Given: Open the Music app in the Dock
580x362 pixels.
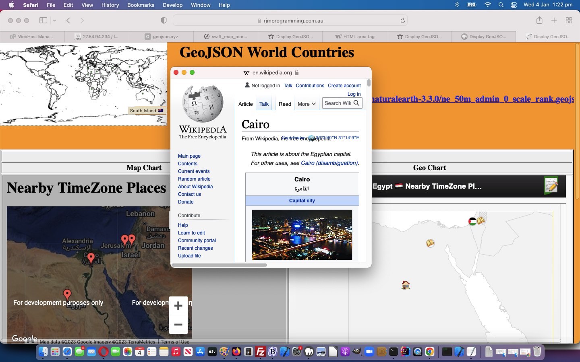Looking at the screenshot, I should [176, 352].
